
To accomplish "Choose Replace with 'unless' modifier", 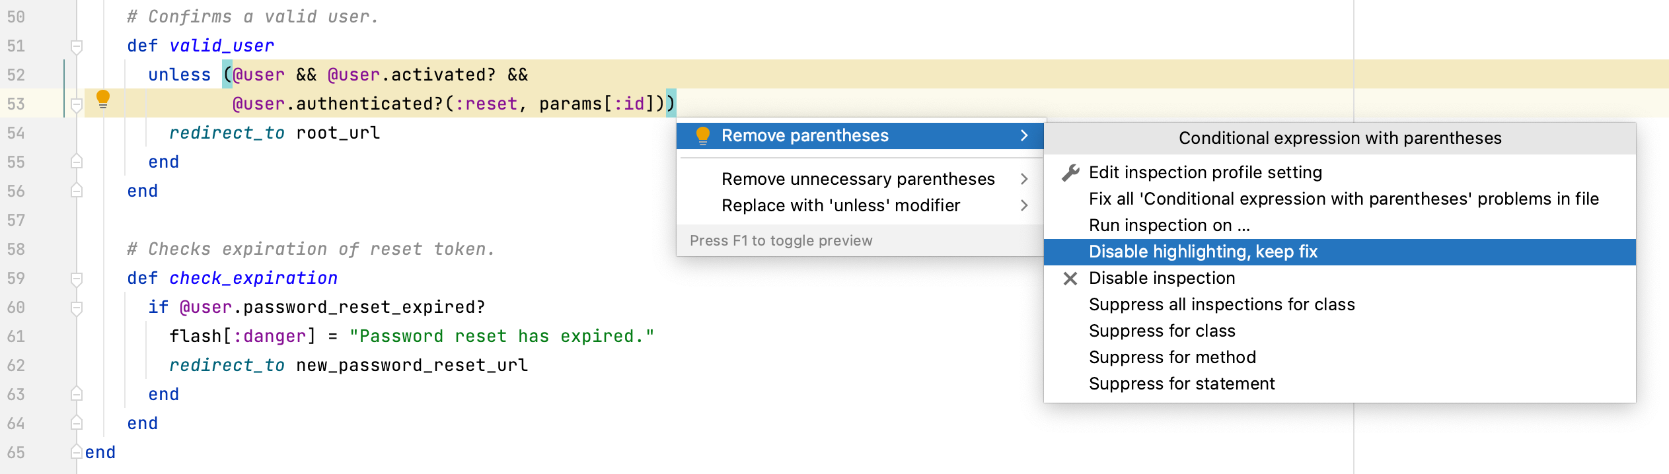I will tap(840, 206).
